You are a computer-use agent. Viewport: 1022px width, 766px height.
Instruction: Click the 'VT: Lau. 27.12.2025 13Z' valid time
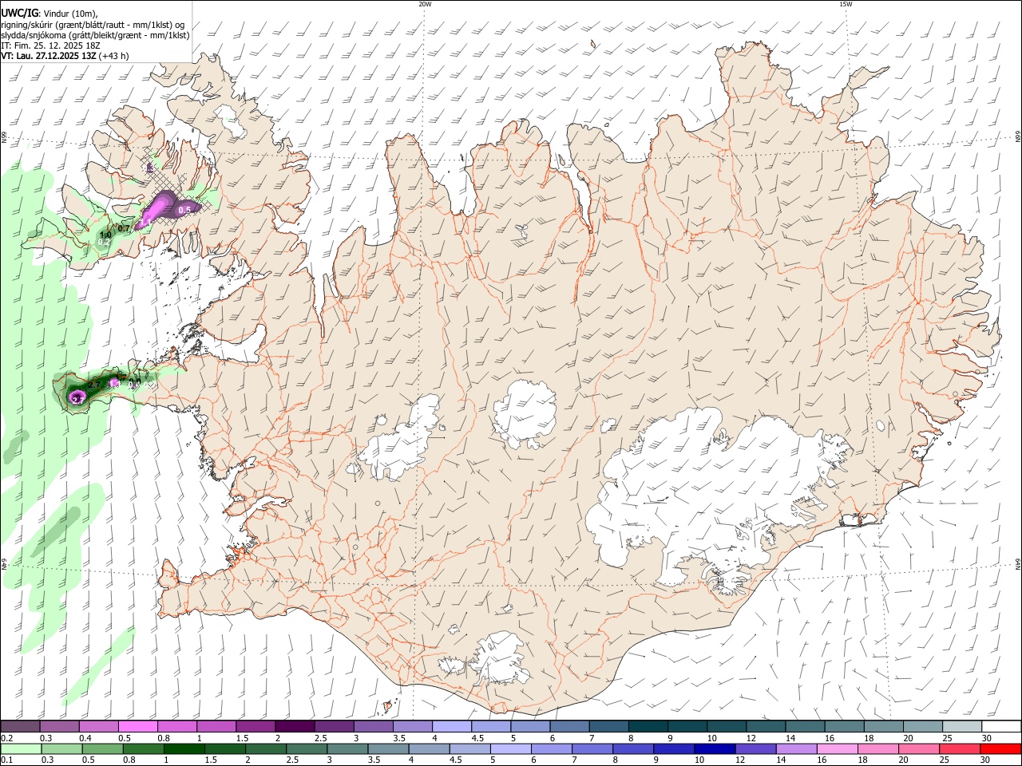coord(49,56)
